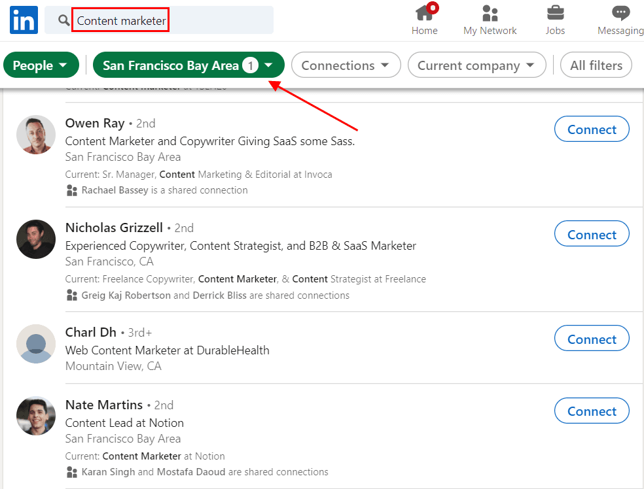Image resolution: width=644 pixels, height=489 pixels.
Task: Open Karan Singh and Mostafa Daoud link
Action: [x=205, y=472]
